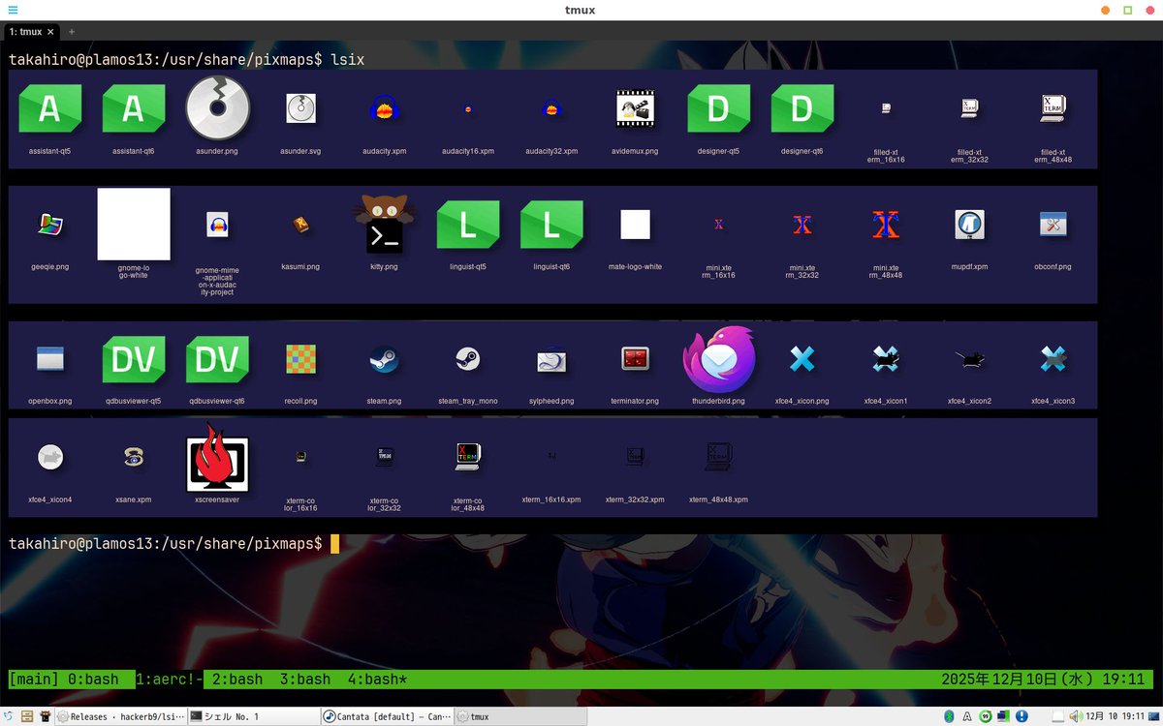Click the xfce4_xicon1 mouse icon
Viewport: 1163px width, 726px height.
(x=886, y=359)
